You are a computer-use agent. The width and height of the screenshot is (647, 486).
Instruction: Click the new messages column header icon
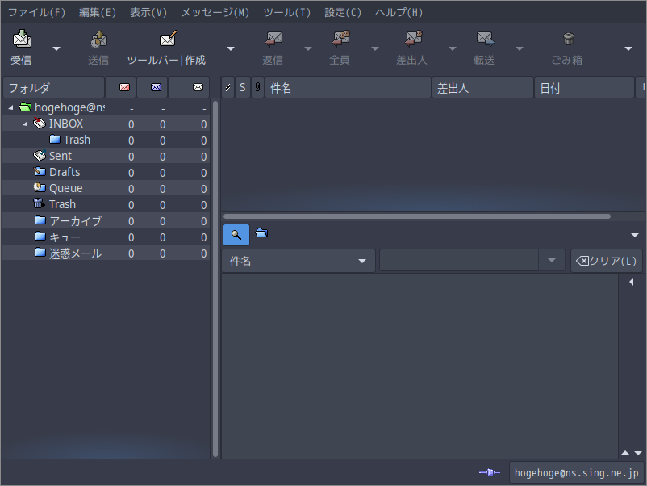coord(124,87)
